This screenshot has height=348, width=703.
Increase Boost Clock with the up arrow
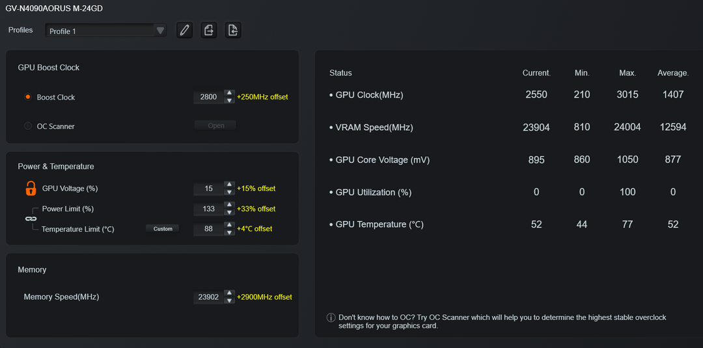229,93
